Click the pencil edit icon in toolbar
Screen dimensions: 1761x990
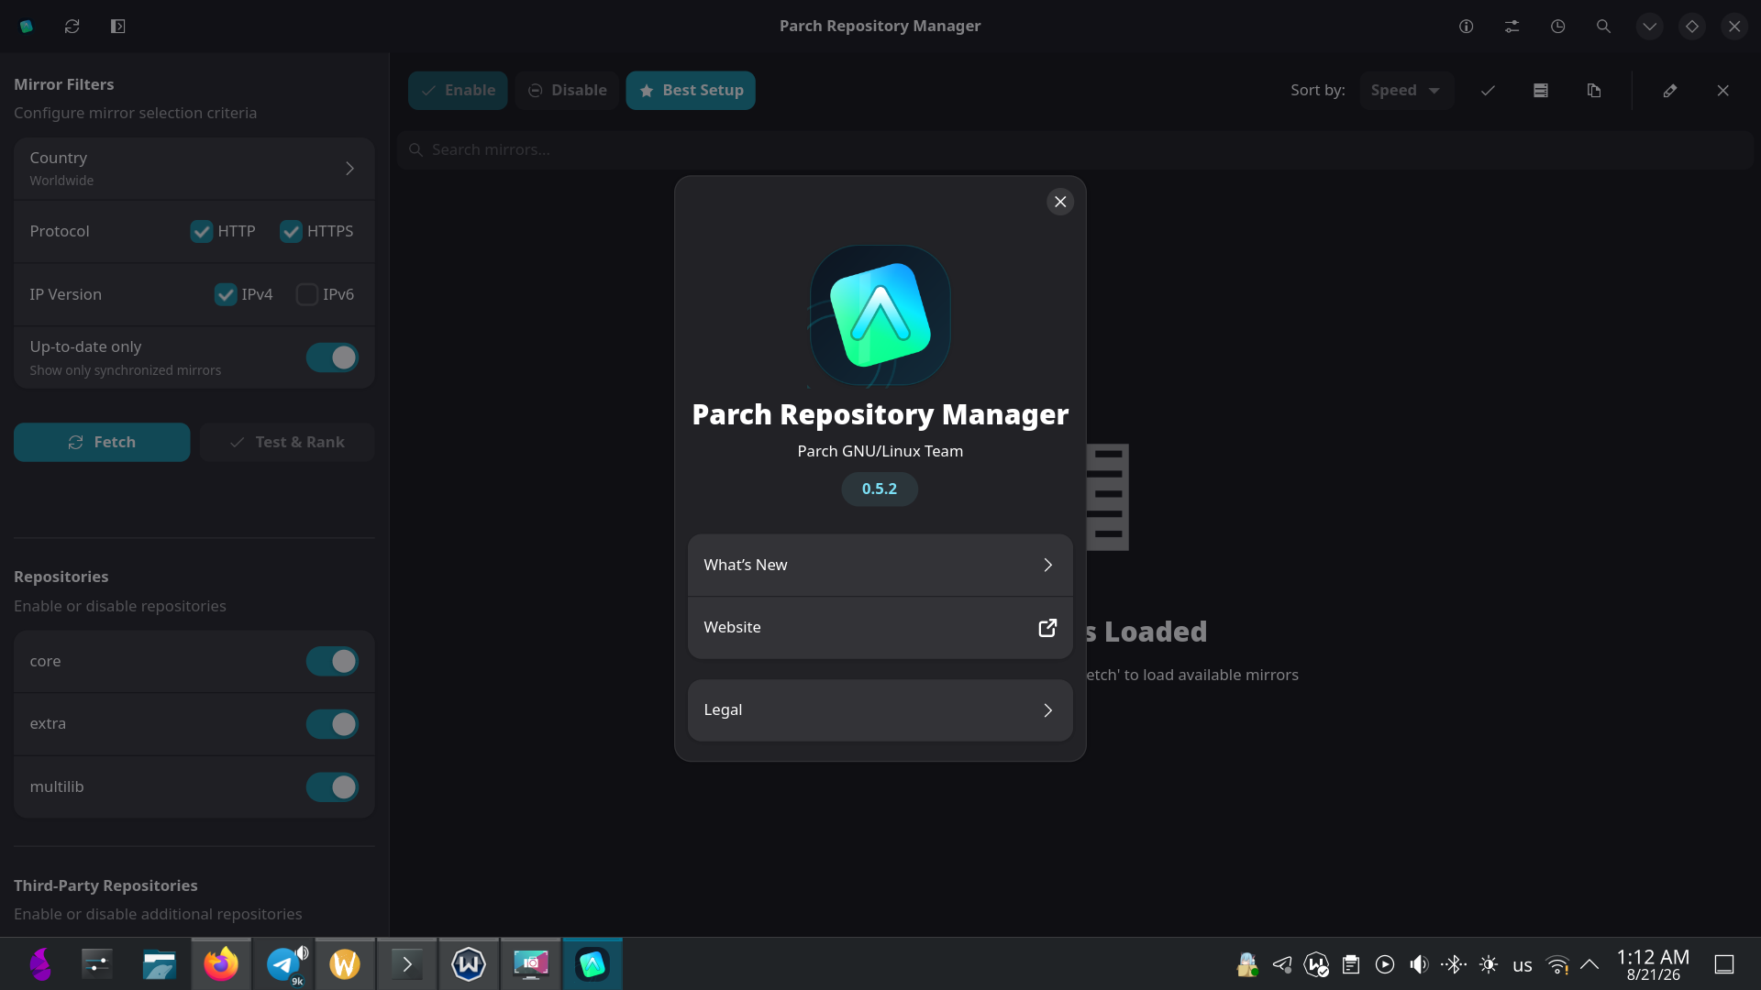(x=1670, y=91)
